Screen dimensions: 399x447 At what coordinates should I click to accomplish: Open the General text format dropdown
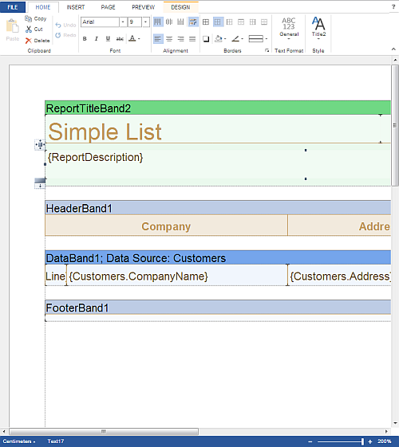tap(289, 28)
